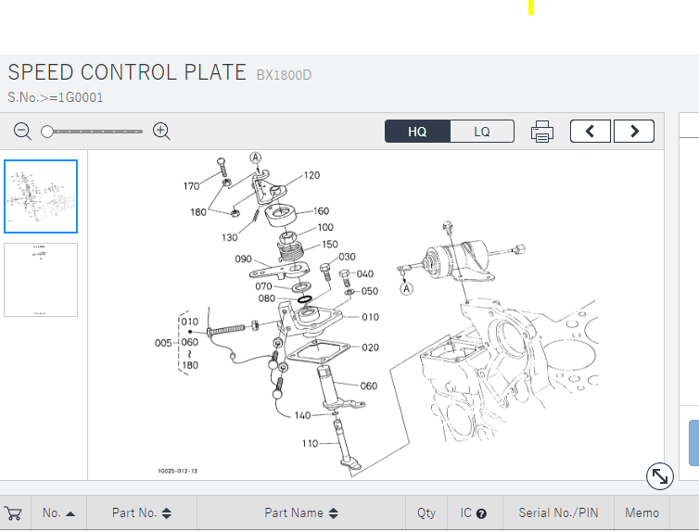Screen dimensions: 699x531
Task: Switch diagram quality to HQ
Action: click(417, 132)
